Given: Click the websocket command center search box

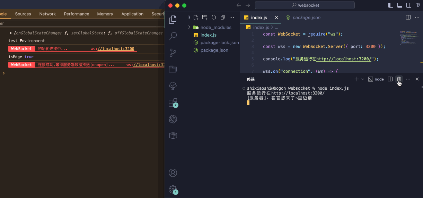Looking at the screenshot, I should 305,5.
